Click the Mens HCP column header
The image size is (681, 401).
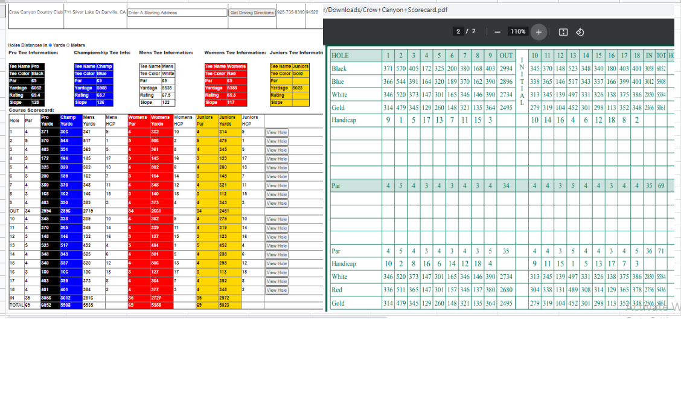click(x=116, y=121)
